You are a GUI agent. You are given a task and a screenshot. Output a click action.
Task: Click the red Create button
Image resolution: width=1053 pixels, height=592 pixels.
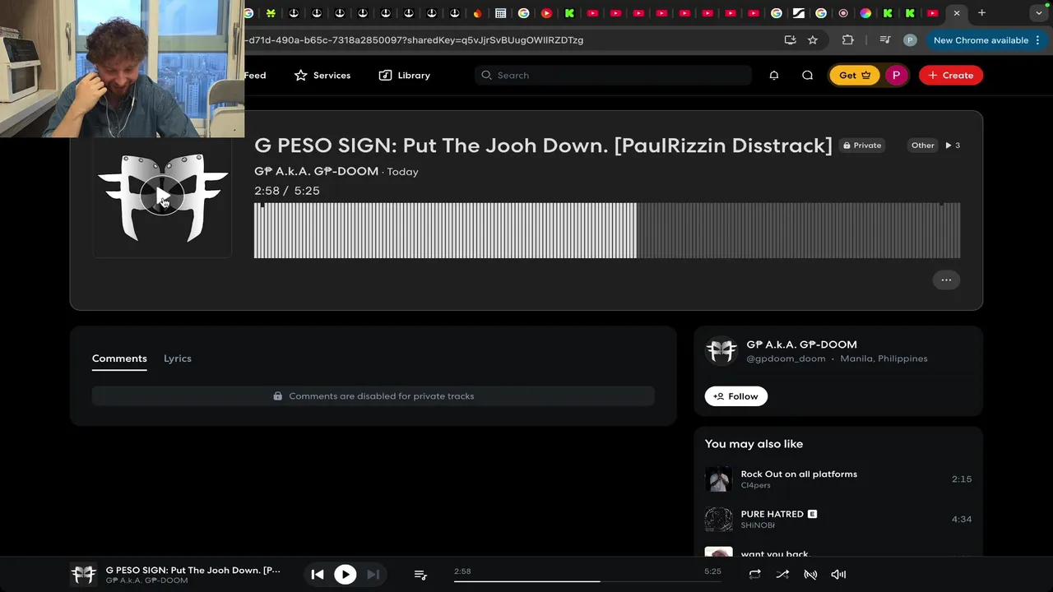click(x=950, y=75)
